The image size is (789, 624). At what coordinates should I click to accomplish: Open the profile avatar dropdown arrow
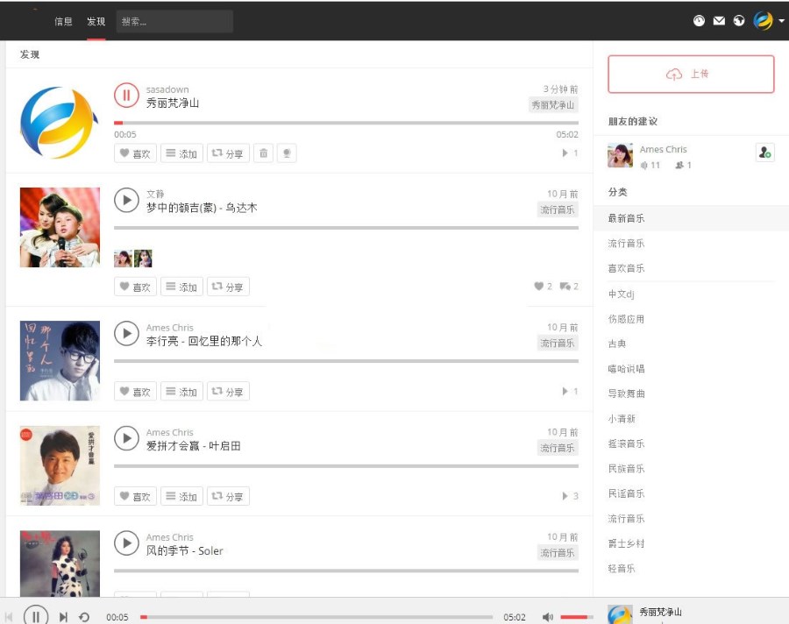pyautogui.click(x=781, y=21)
